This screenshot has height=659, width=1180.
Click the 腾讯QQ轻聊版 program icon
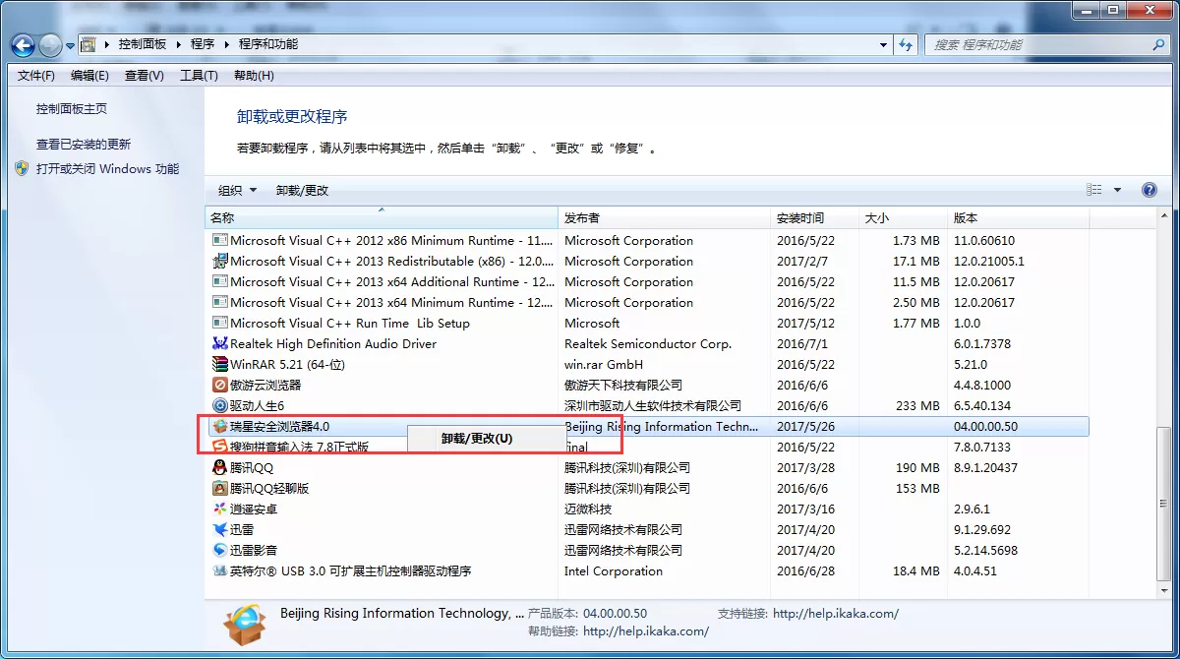click(220, 489)
